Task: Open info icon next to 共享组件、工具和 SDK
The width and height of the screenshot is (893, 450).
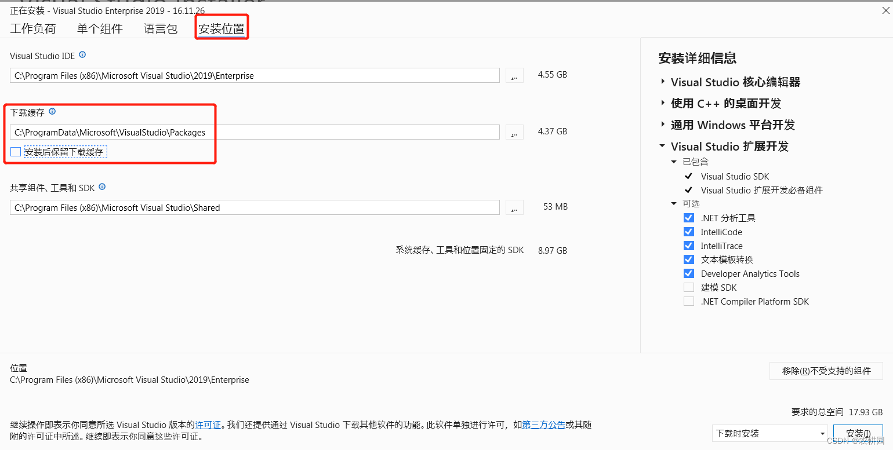Action: [102, 186]
